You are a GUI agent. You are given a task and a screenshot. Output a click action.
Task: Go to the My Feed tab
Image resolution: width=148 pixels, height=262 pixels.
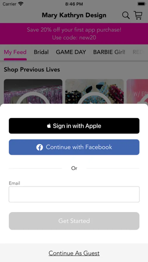pos(15,52)
